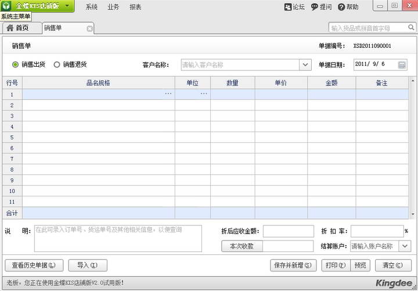Expand the 客户名称 dropdown list
The width and height of the screenshot is (418, 291).
click(x=305, y=65)
